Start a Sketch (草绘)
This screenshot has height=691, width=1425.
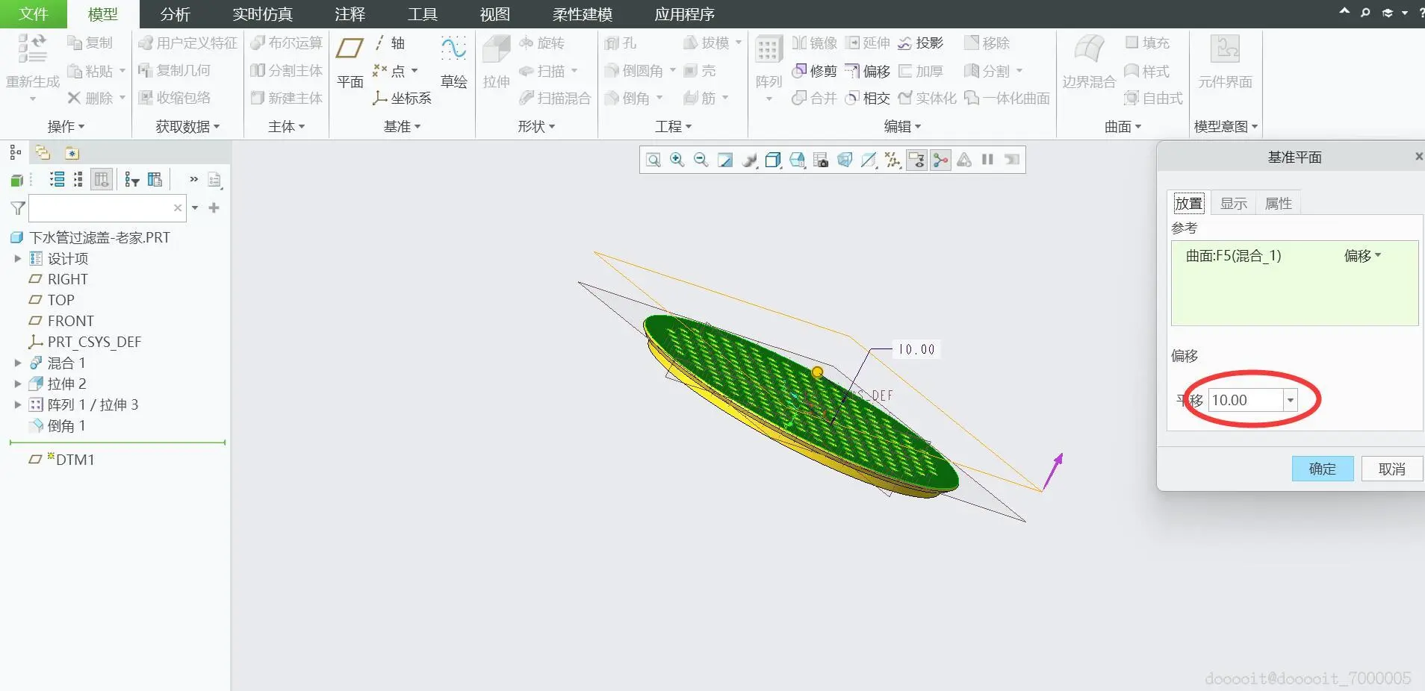(x=453, y=63)
